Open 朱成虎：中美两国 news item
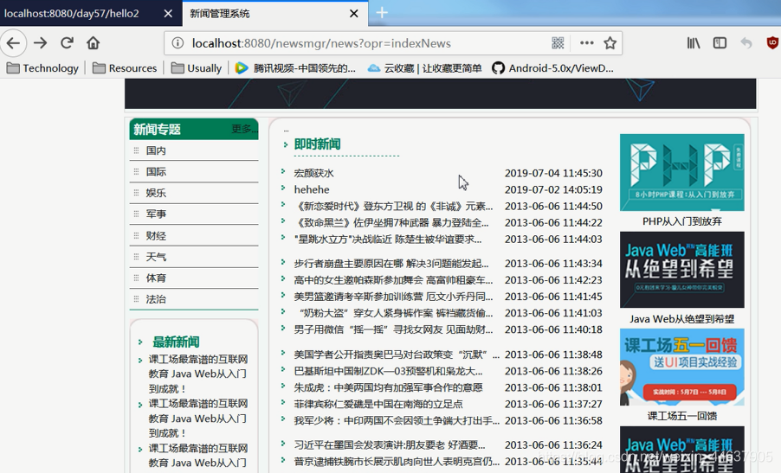The height and width of the screenshot is (473, 781). 389,387
